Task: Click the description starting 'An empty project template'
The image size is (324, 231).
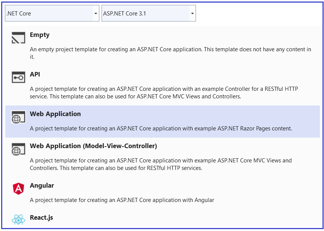Action: [170, 53]
